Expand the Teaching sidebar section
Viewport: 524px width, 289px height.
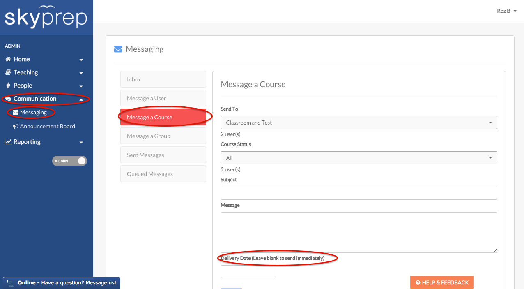coord(81,73)
